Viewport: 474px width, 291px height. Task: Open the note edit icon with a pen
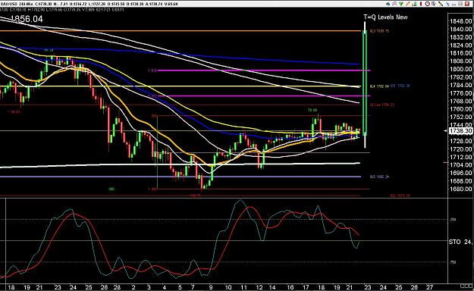tap(434, 4)
